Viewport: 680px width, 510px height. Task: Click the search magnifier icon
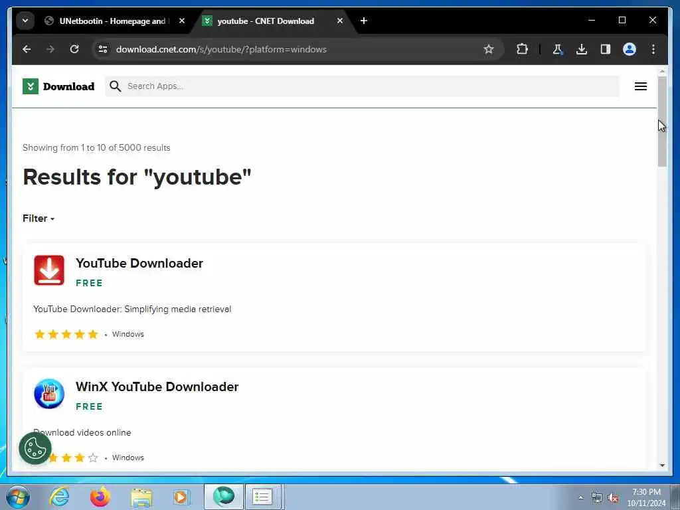[x=115, y=86]
